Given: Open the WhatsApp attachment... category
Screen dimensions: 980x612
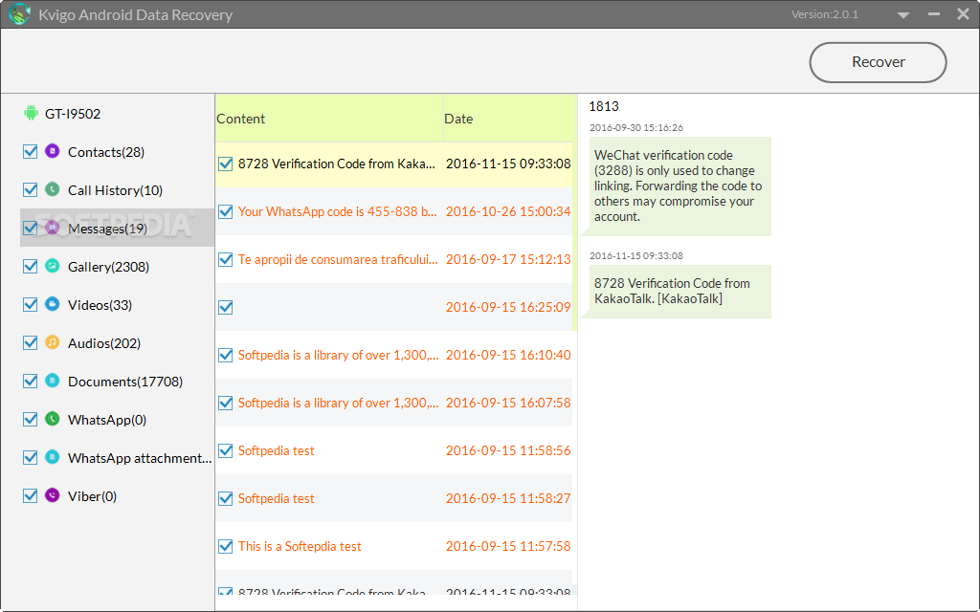Looking at the screenshot, I should coord(140,458).
